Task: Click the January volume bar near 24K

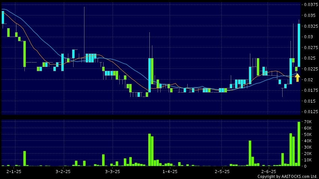Action: tap(25, 158)
